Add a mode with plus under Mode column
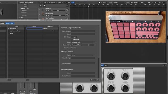This screenshot has width=168, height=94. [x=9, y=80]
